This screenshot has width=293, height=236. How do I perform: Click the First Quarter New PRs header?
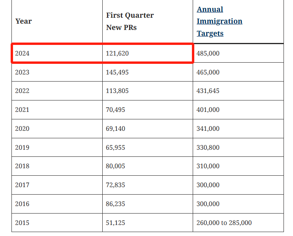[x=130, y=21]
